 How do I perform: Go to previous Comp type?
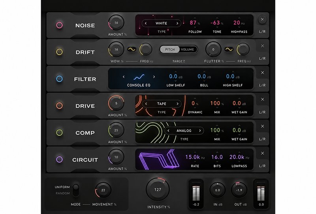point(168,131)
